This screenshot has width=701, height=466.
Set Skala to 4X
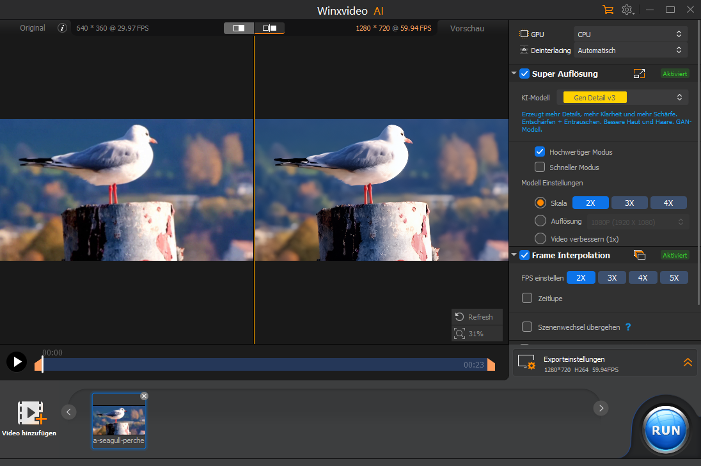668,203
